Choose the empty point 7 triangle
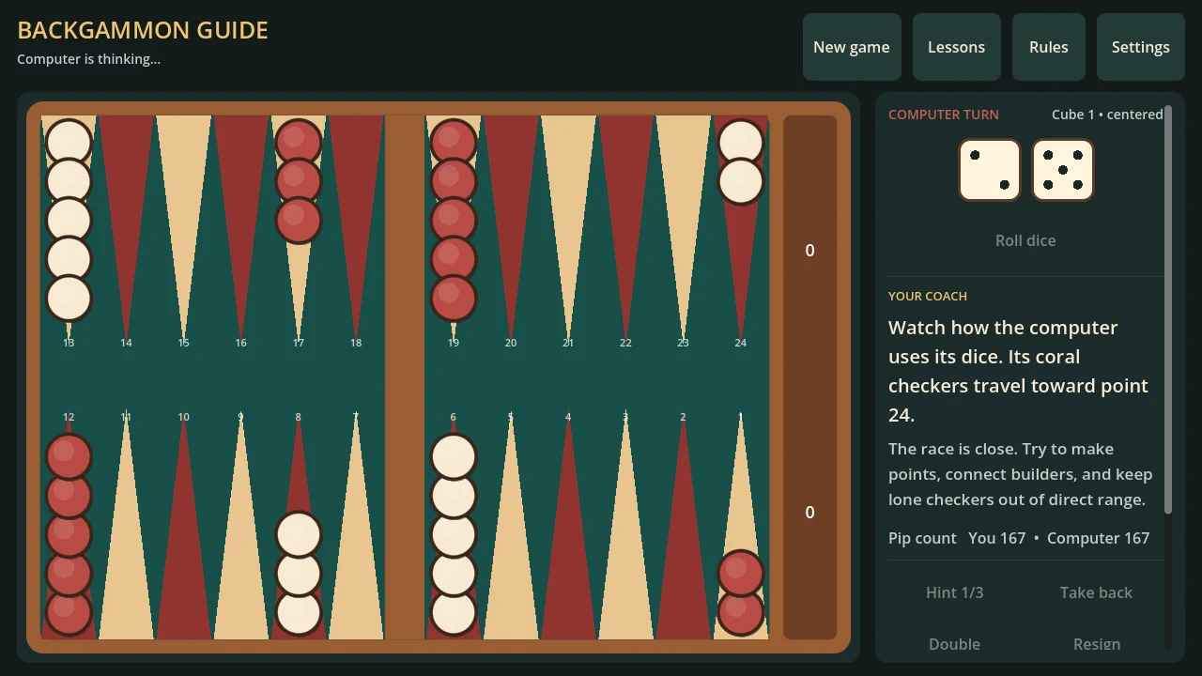This screenshot has height=676, width=1202. click(x=356, y=529)
